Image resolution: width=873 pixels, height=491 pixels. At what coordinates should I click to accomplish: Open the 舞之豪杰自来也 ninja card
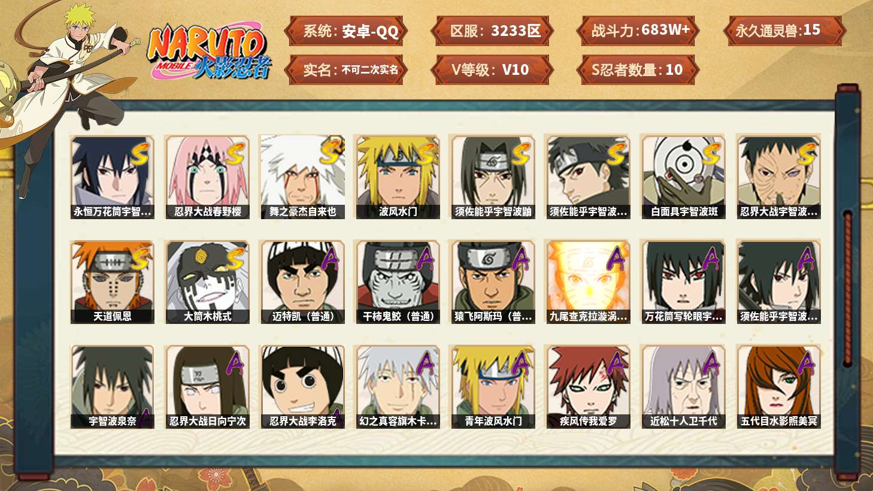(302, 177)
